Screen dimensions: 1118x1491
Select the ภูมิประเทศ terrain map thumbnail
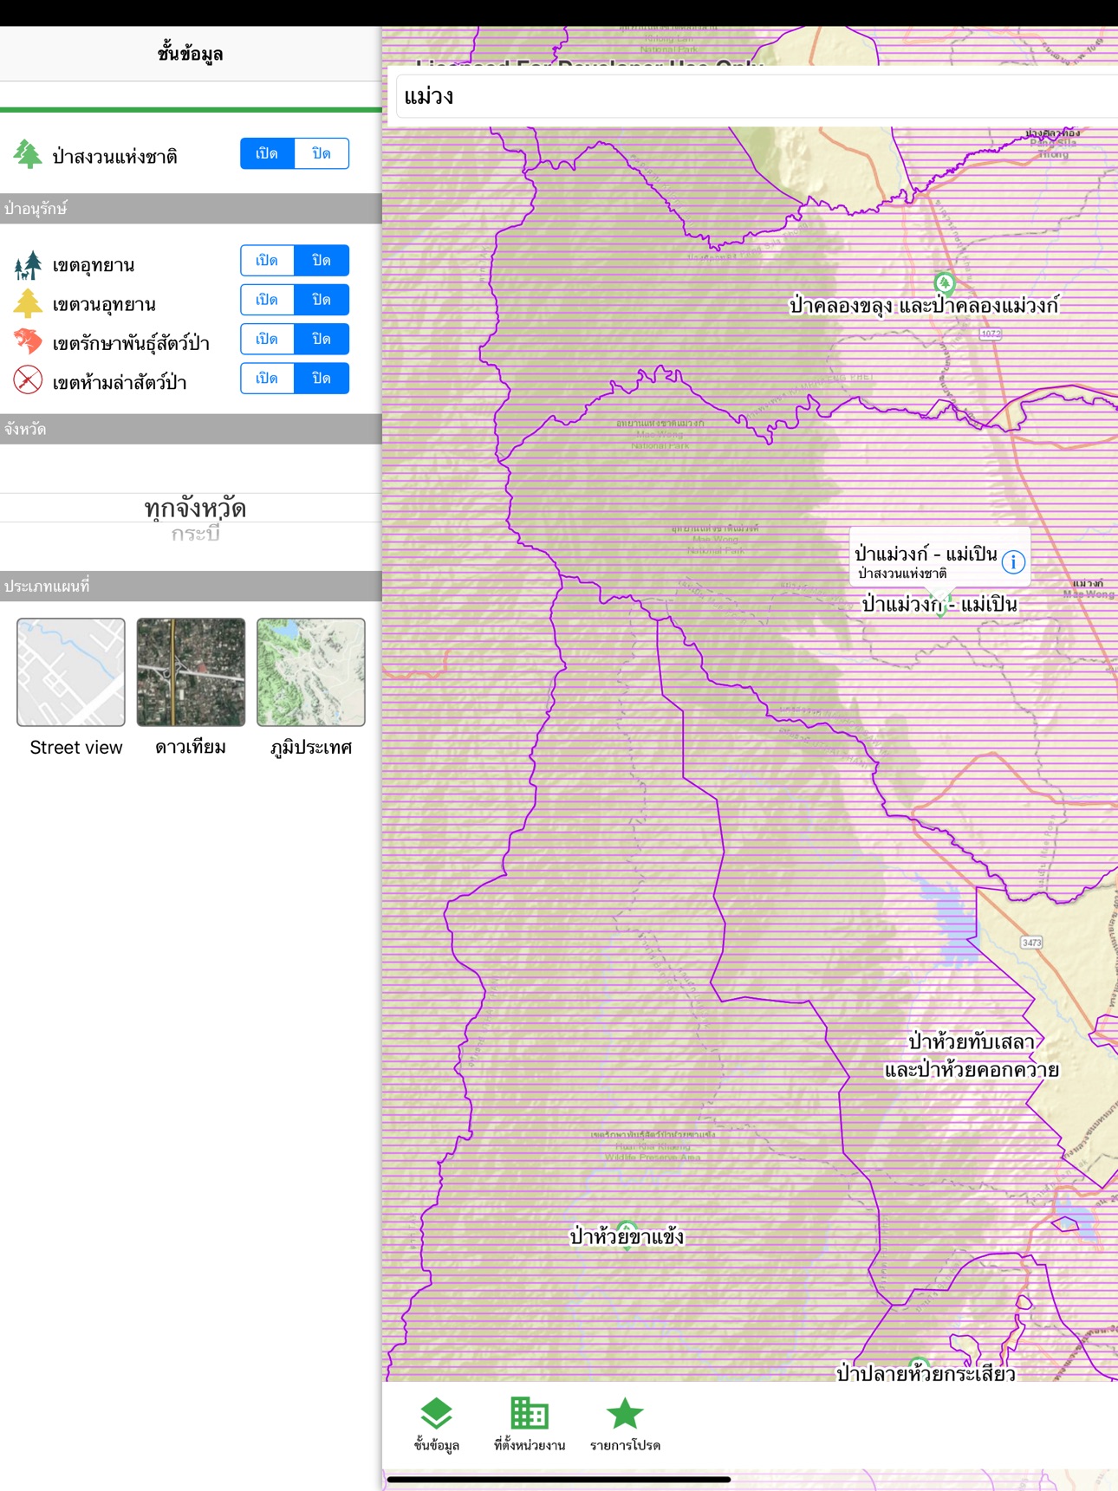coord(311,672)
